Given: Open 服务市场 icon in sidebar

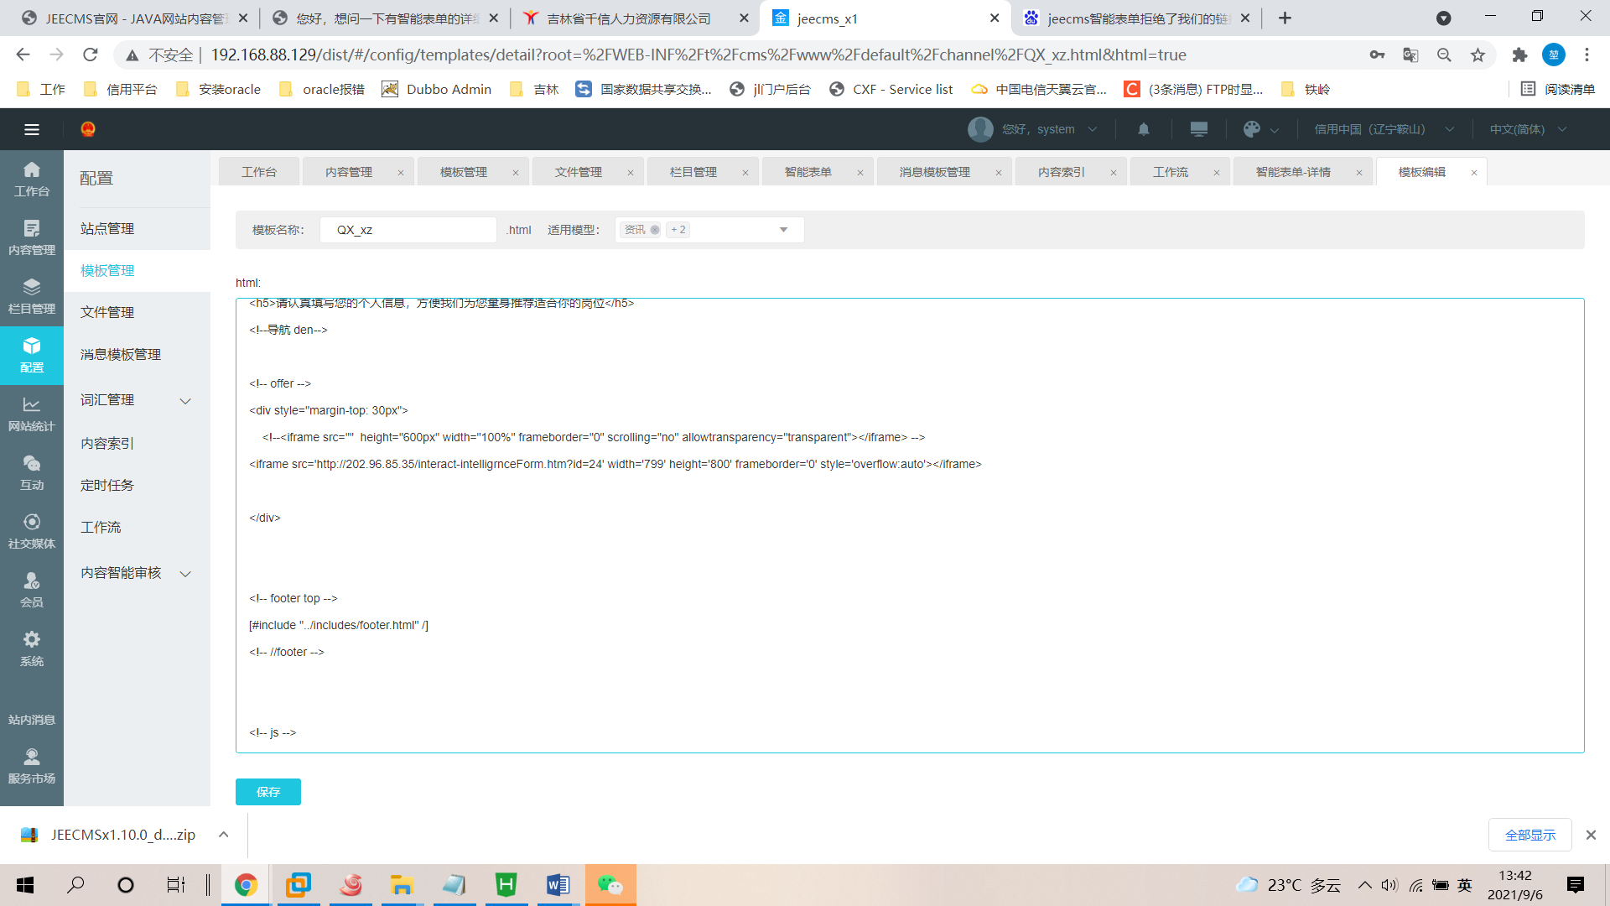Looking at the screenshot, I should click(x=32, y=766).
